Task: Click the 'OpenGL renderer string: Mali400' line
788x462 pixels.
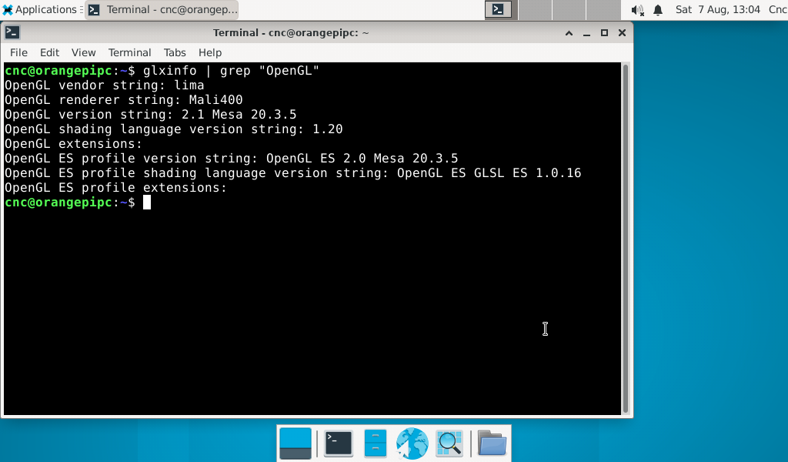Action: [124, 99]
